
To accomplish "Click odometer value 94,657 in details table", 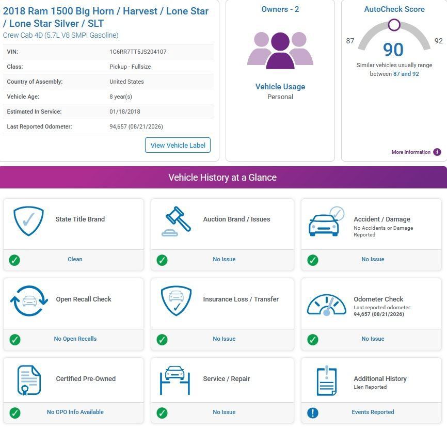I will point(136,126).
